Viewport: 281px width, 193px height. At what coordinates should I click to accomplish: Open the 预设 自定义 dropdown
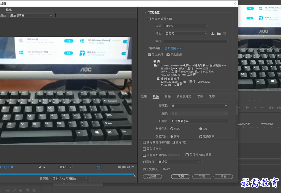186,33
